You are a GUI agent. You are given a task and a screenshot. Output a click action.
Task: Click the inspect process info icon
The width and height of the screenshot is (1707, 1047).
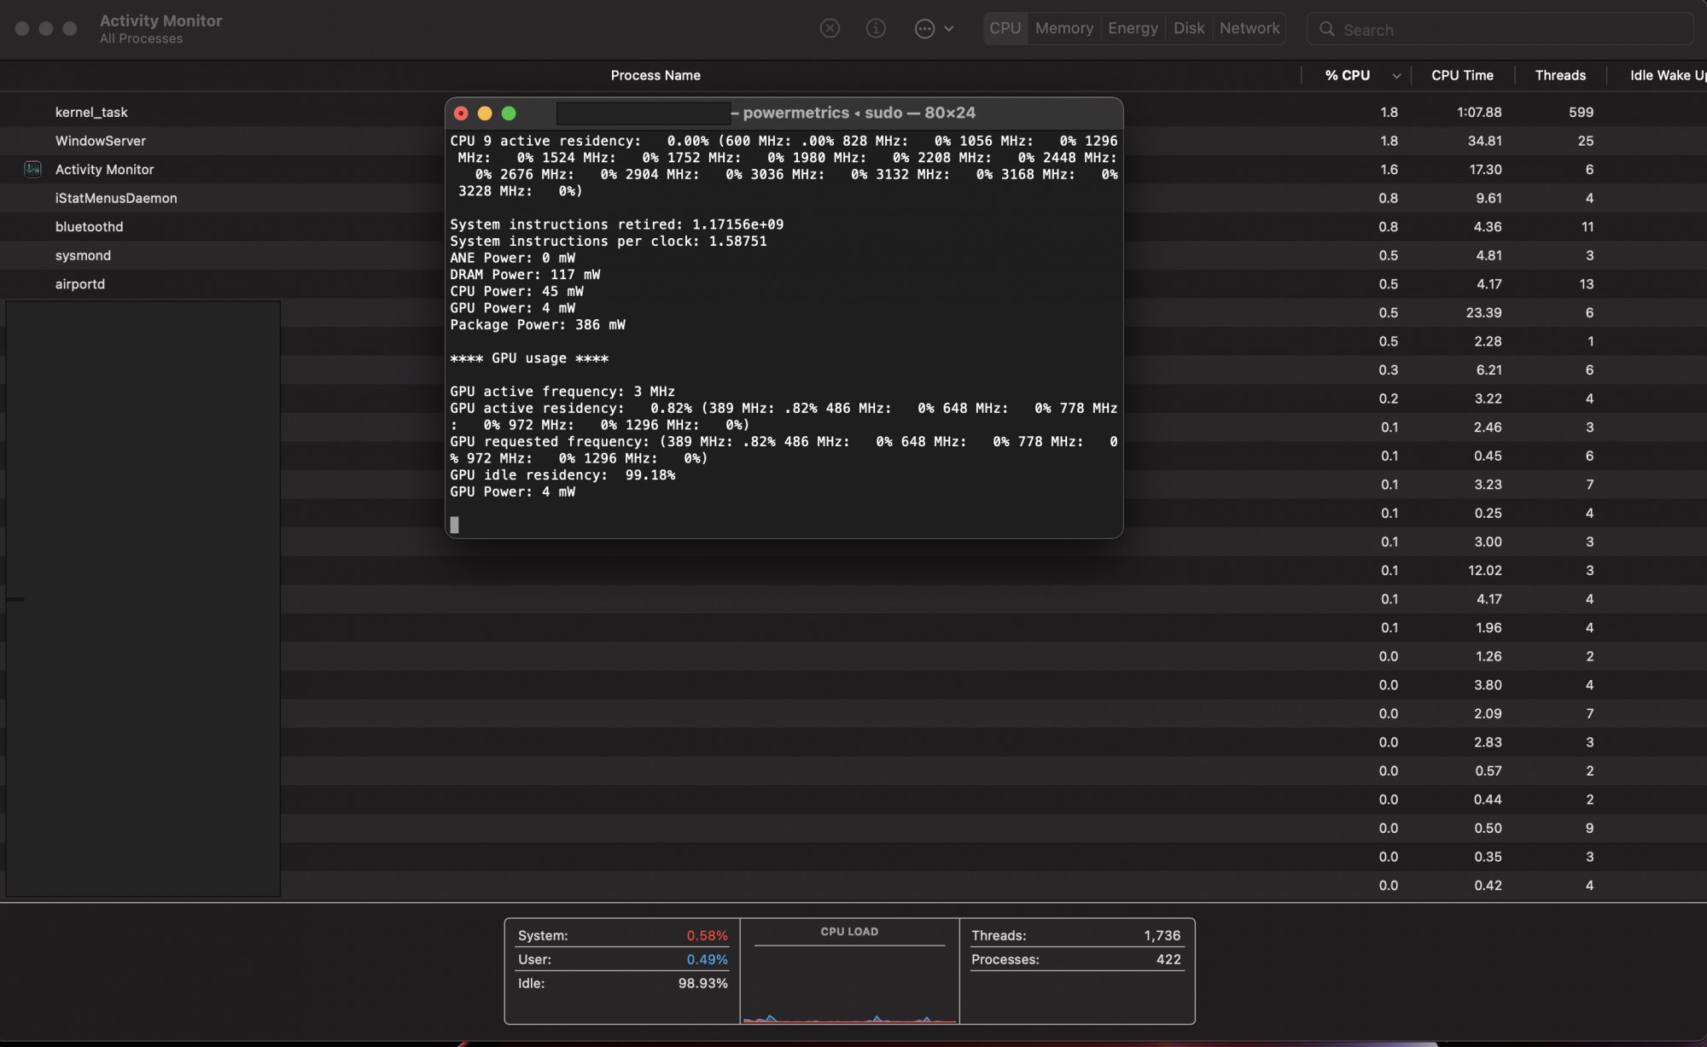pos(876,28)
